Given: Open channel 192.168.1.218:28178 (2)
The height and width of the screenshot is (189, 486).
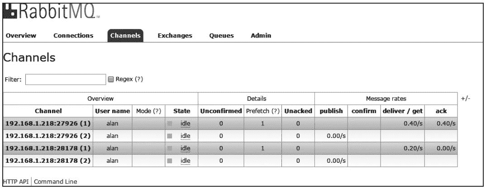Looking at the screenshot, I should tap(48, 161).
